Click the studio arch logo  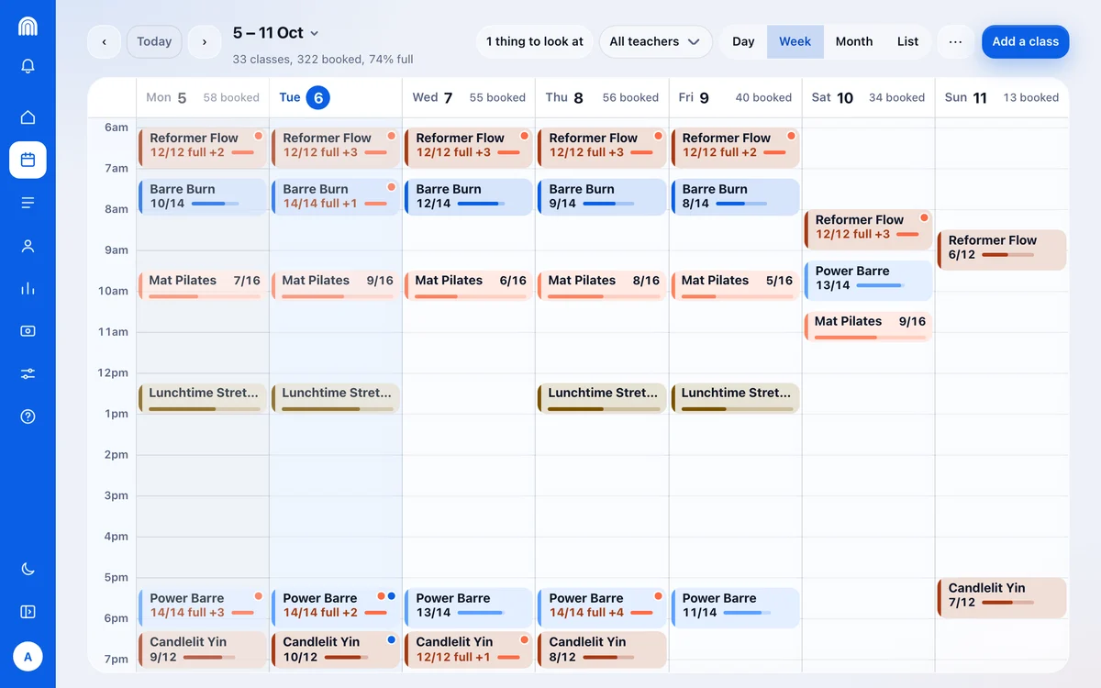(28, 26)
